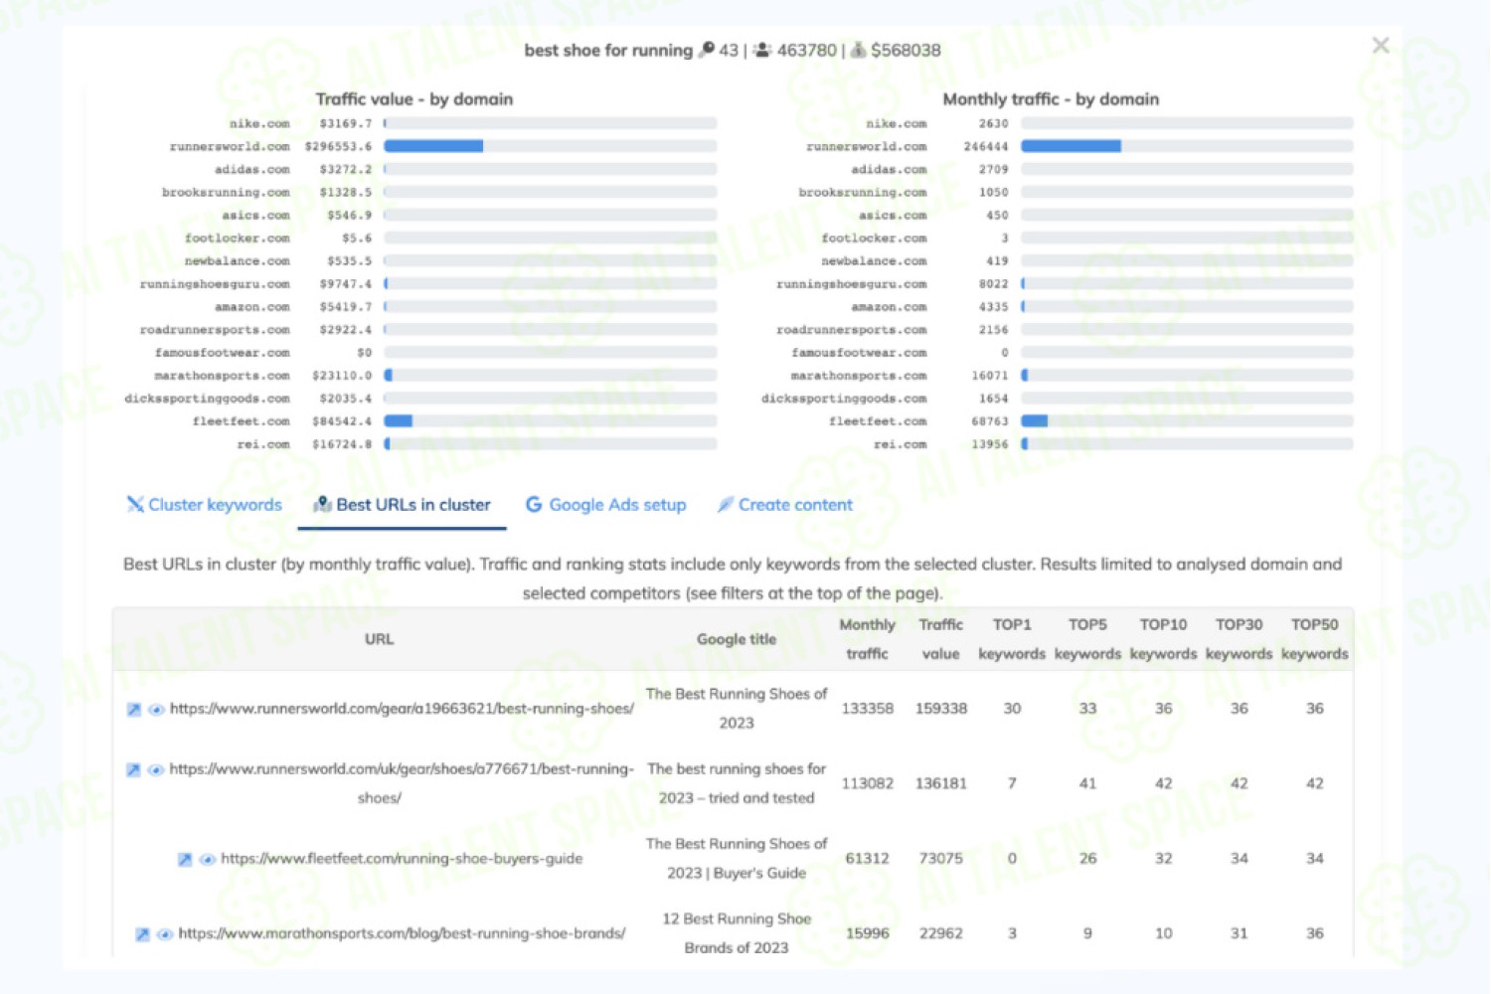Image resolution: width=1491 pixels, height=994 pixels.
Task: Click the money bag icon in header
Action: click(x=858, y=50)
